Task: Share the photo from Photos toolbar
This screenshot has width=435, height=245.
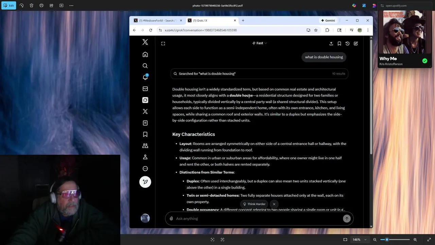Action: 51,5
